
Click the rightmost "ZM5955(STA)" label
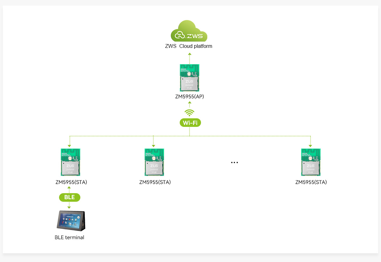[311, 182]
